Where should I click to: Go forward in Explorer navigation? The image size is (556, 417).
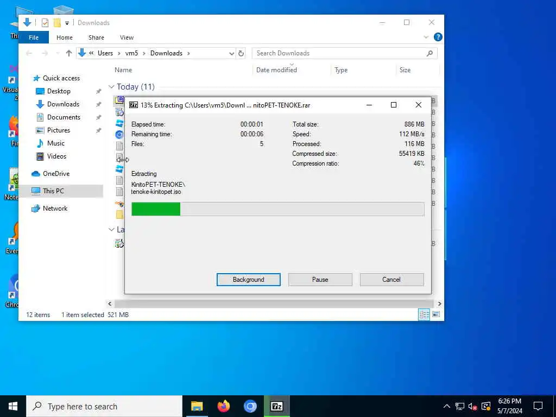[45, 53]
